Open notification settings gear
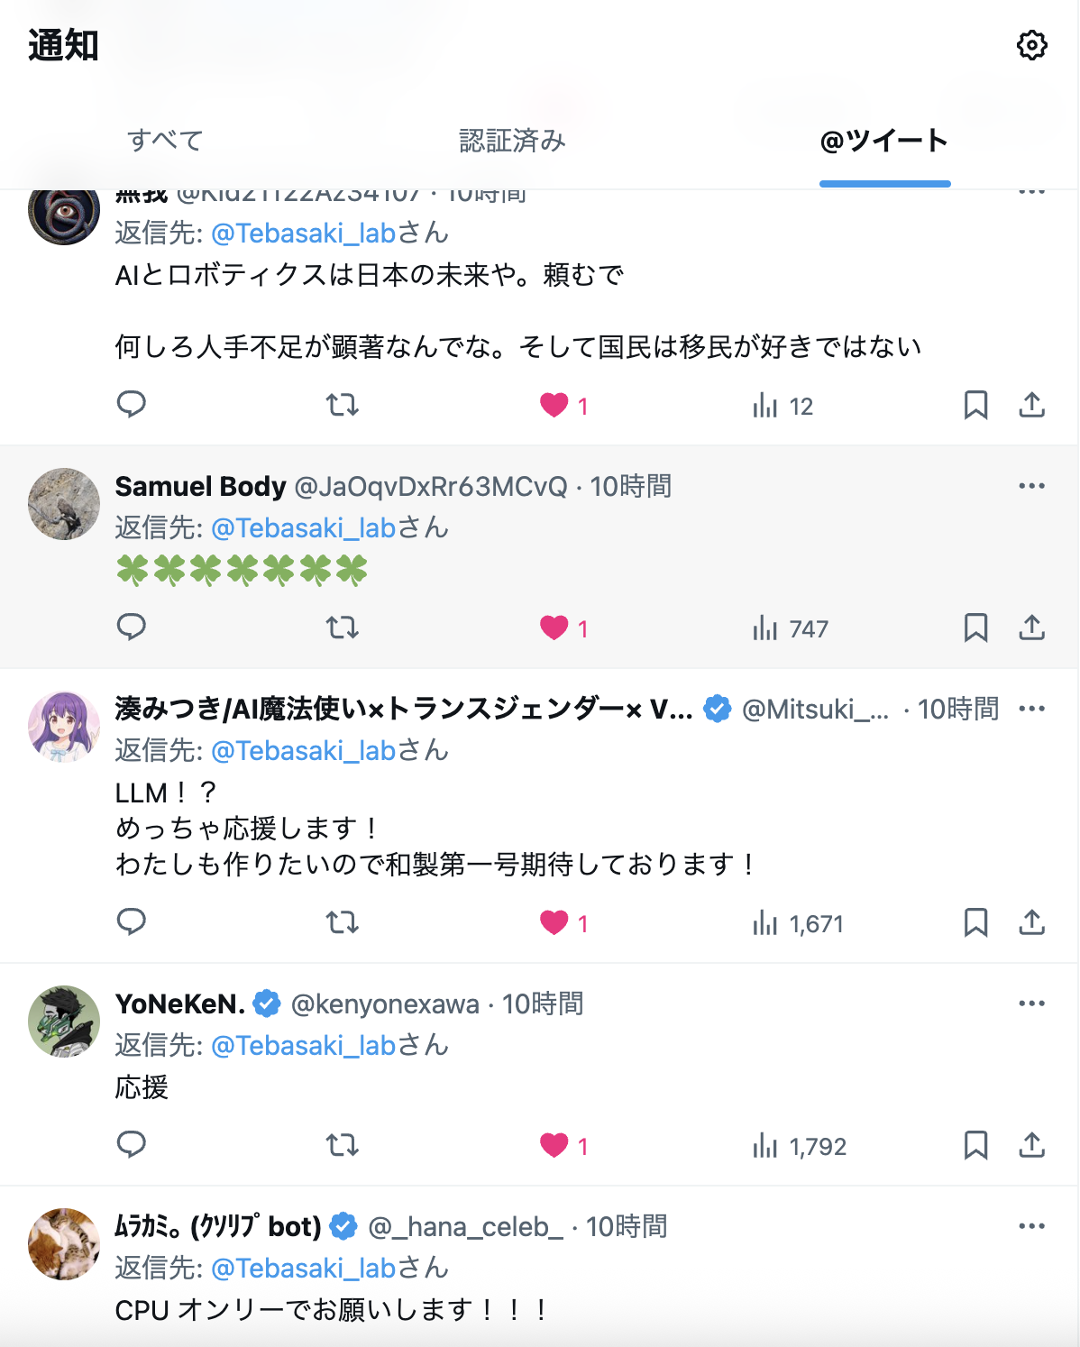1080x1347 pixels. (x=1031, y=45)
